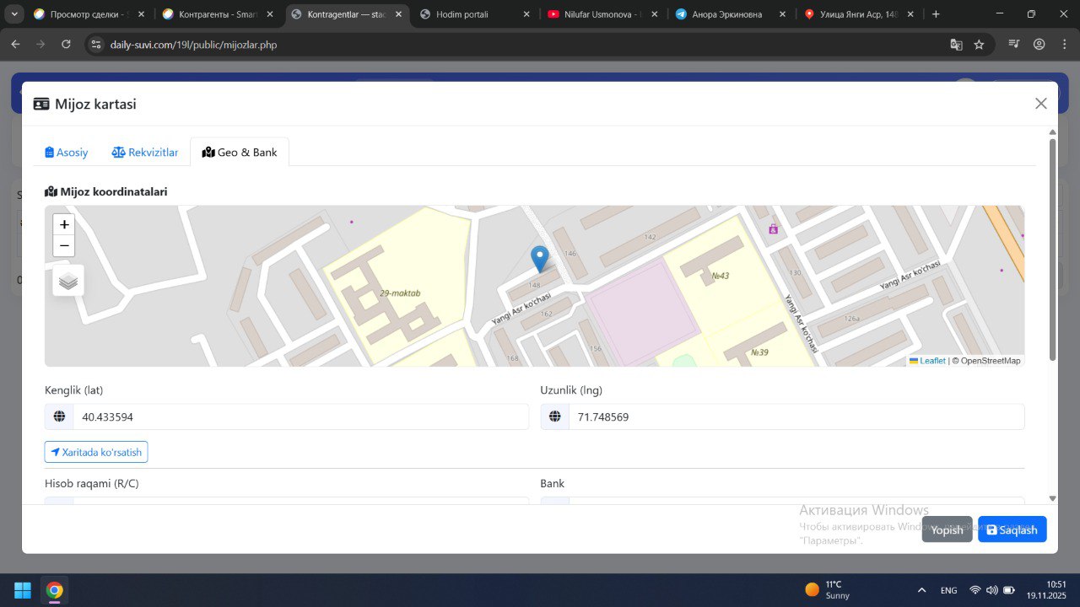Open the tab search dropdown in Chrome
The width and height of the screenshot is (1080, 607).
pyautogui.click(x=15, y=14)
